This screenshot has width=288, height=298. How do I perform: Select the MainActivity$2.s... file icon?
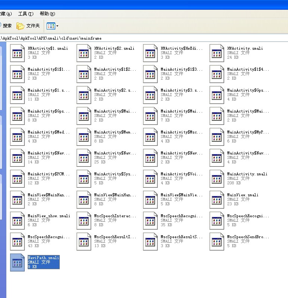click(x=84, y=95)
